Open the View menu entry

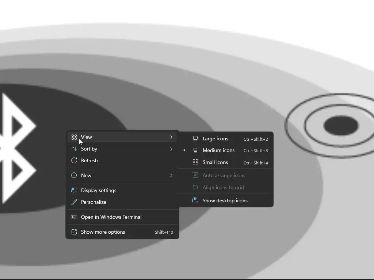pyautogui.click(x=122, y=137)
